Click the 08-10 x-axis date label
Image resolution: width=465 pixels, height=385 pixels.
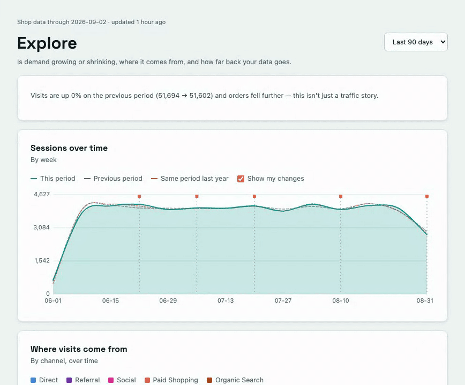click(x=341, y=301)
